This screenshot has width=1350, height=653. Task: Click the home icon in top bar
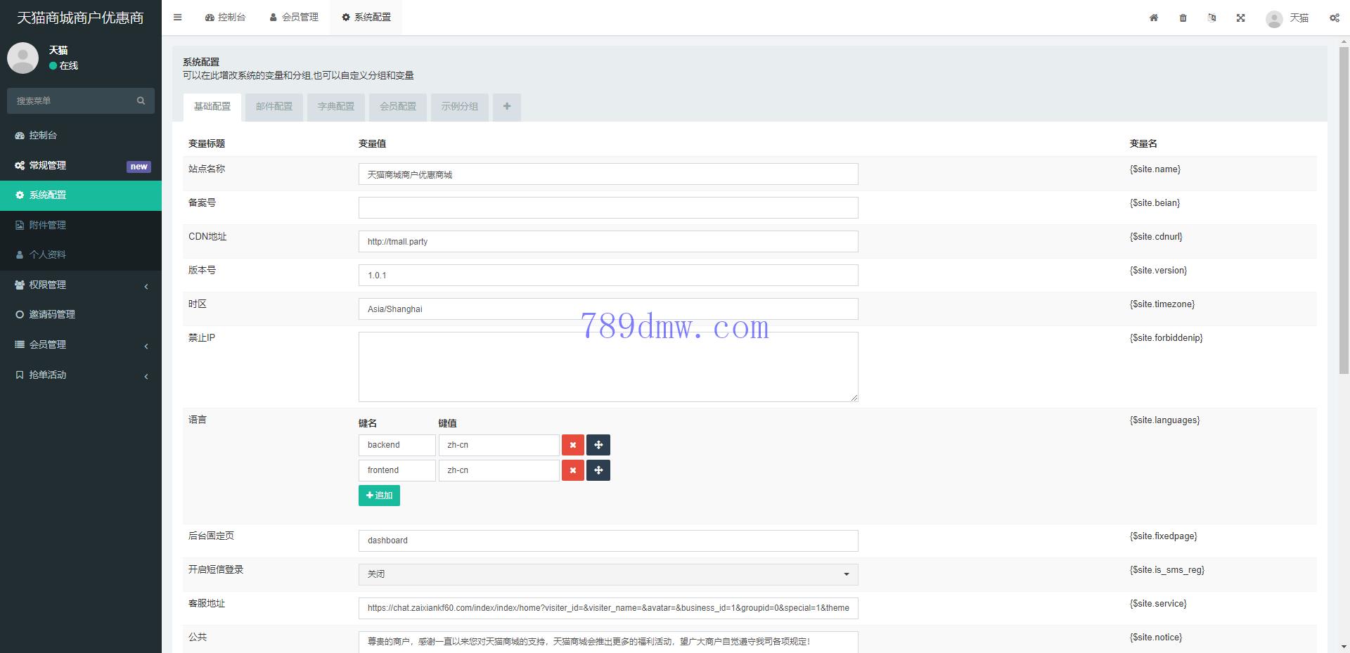tap(1154, 18)
